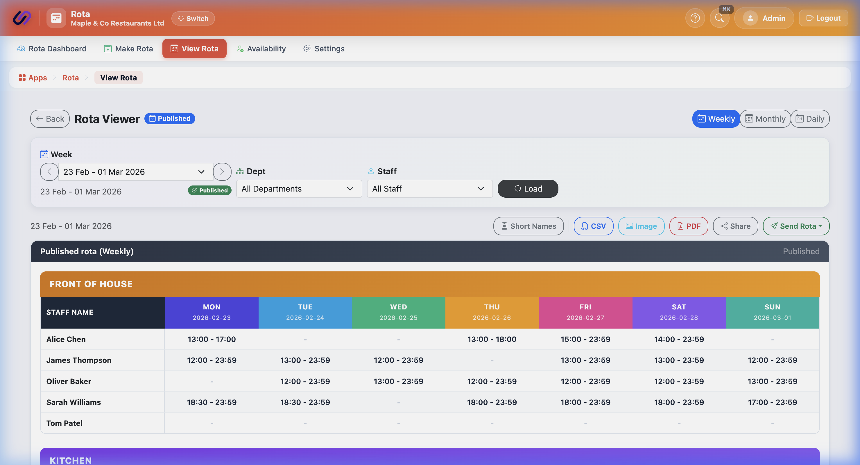The image size is (860, 465).
Task: Toggle Short Names display
Action: (528, 226)
